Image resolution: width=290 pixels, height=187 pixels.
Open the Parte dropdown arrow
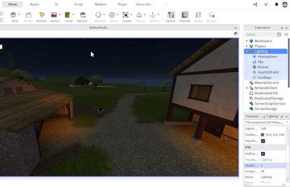click(x=19, y=15)
